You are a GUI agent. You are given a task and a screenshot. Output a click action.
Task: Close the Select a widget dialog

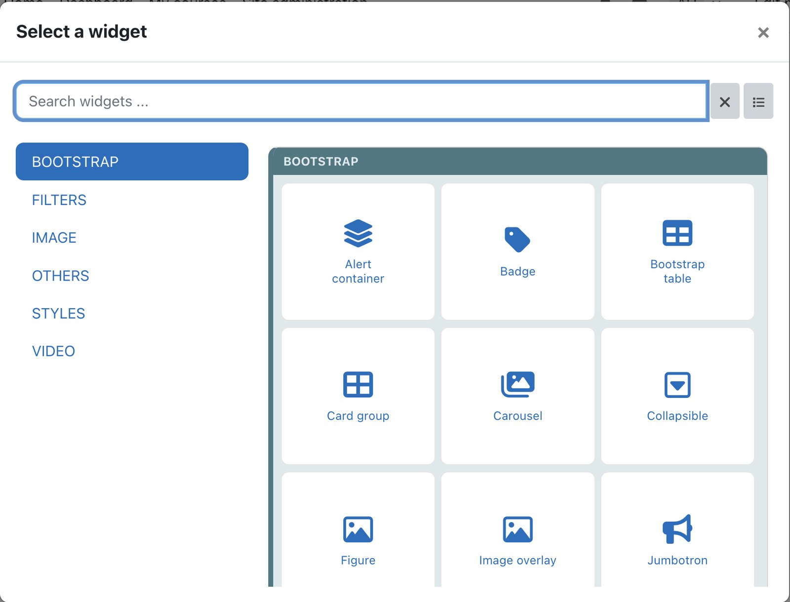click(763, 33)
